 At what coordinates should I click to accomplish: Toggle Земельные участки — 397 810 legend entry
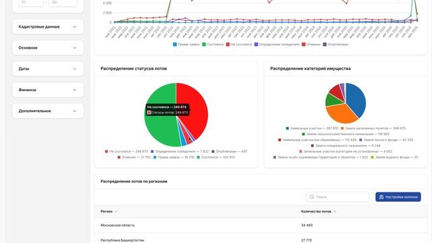[312, 128]
